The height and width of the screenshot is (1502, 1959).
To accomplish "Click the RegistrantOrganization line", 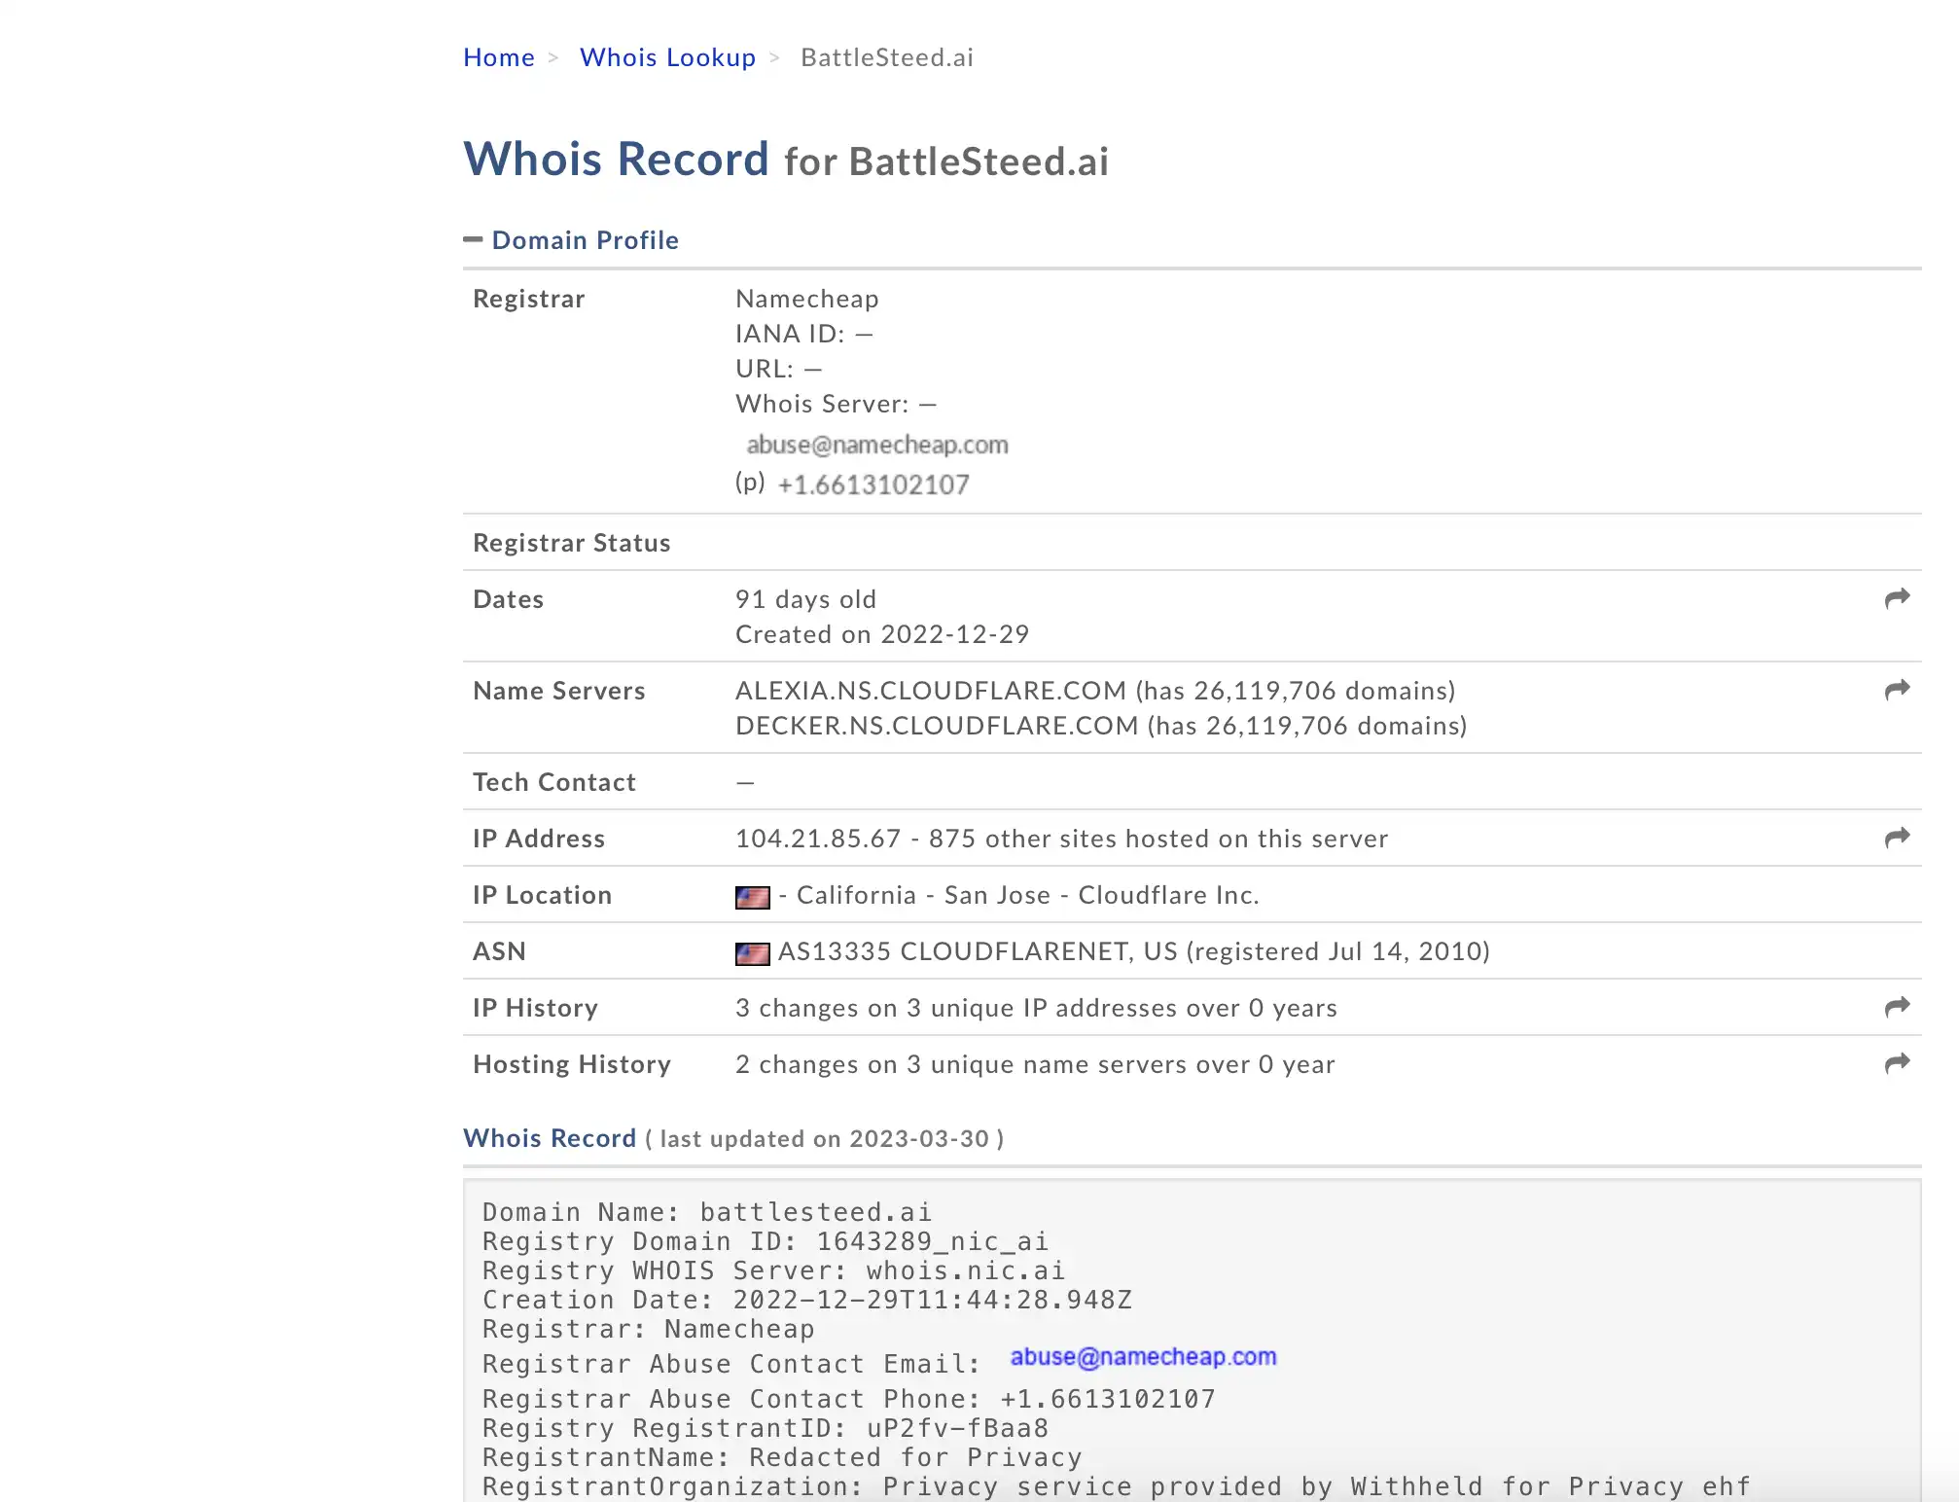I will (1117, 1486).
